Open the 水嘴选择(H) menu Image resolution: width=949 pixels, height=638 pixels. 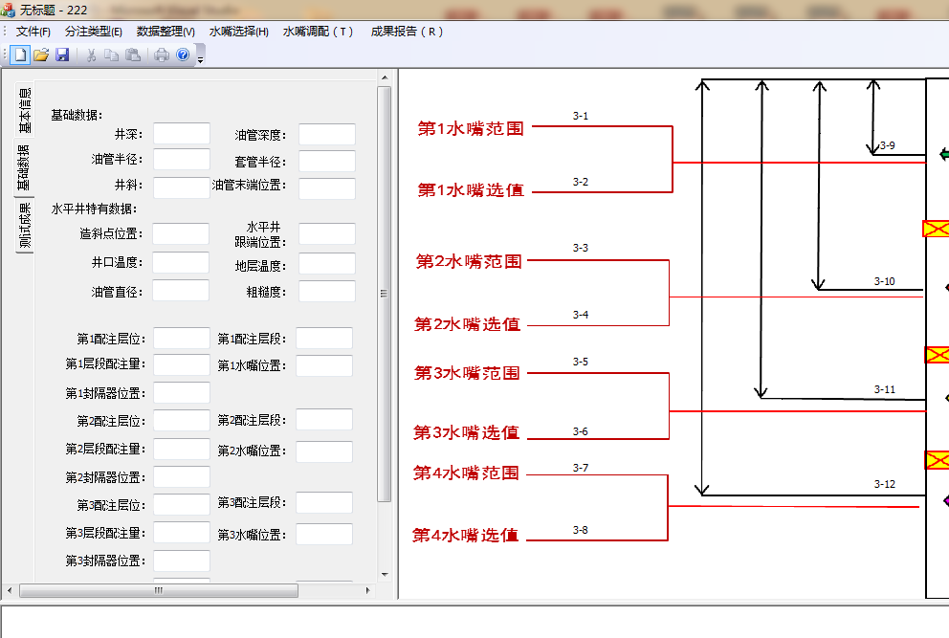click(x=239, y=32)
